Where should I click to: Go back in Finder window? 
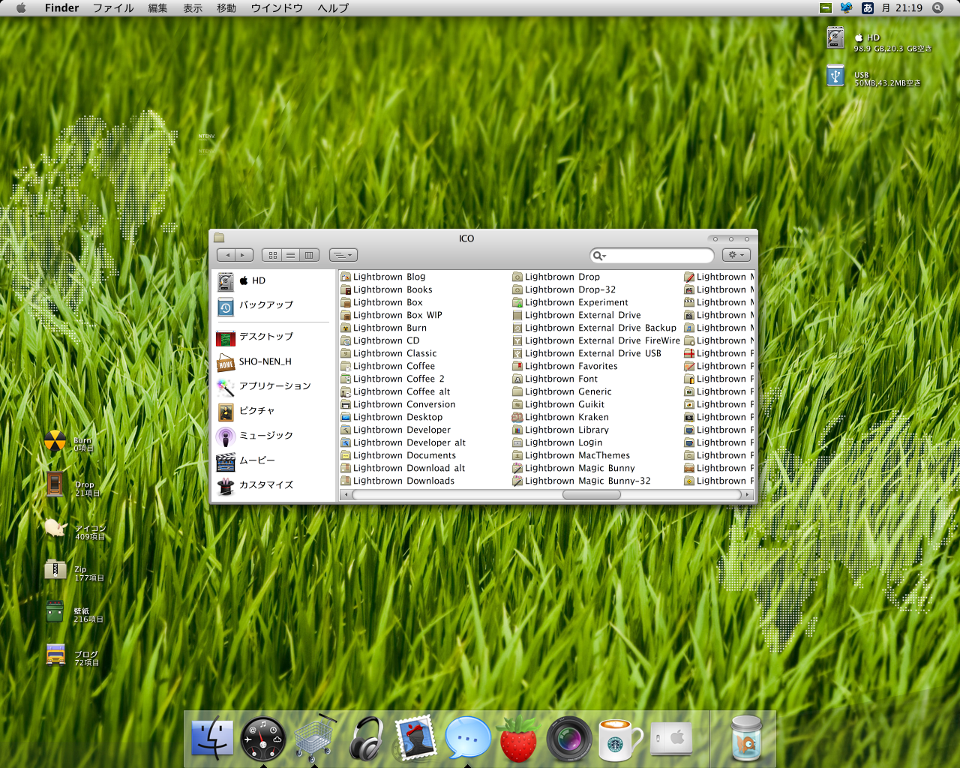[x=226, y=255]
